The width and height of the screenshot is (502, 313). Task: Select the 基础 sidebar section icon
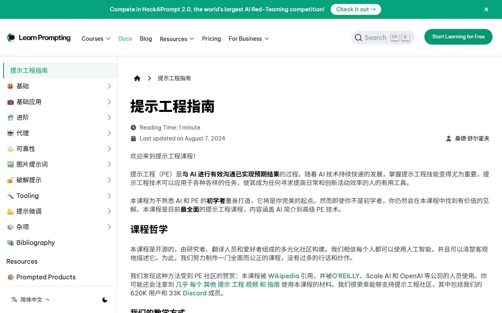coord(10,86)
